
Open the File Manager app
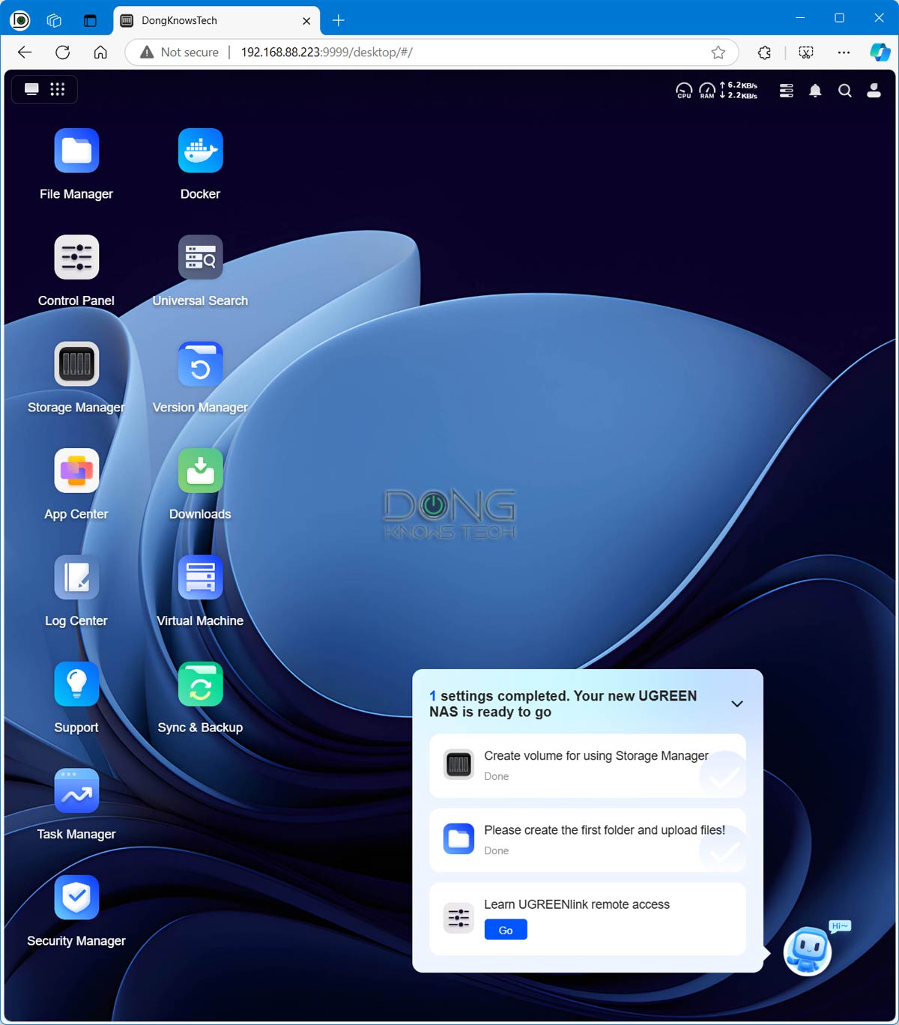point(76,151)
